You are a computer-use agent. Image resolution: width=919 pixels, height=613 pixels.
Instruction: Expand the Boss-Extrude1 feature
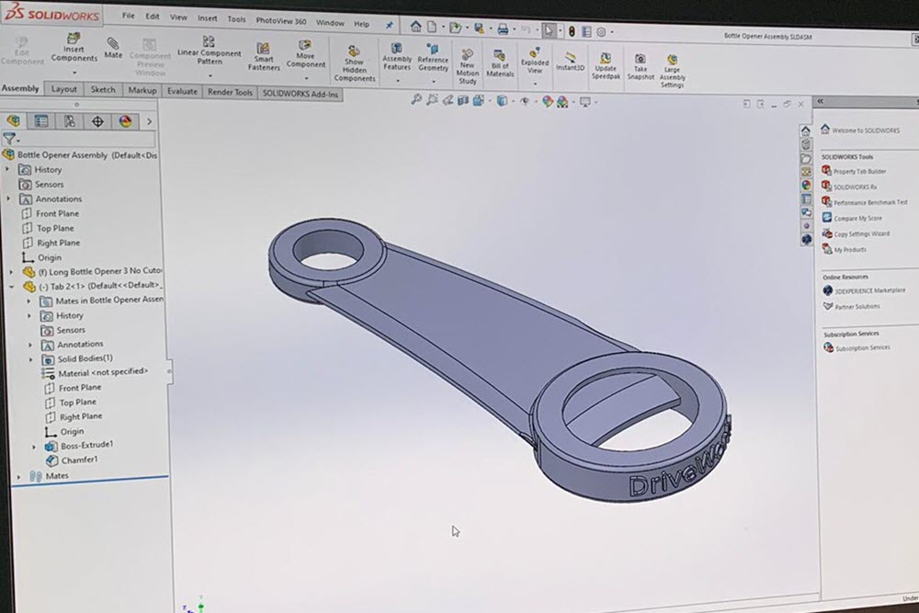(34, 447)
